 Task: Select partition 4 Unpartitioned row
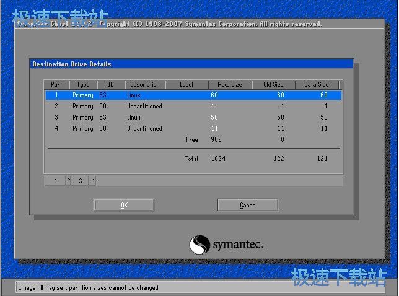click(193, 128)
